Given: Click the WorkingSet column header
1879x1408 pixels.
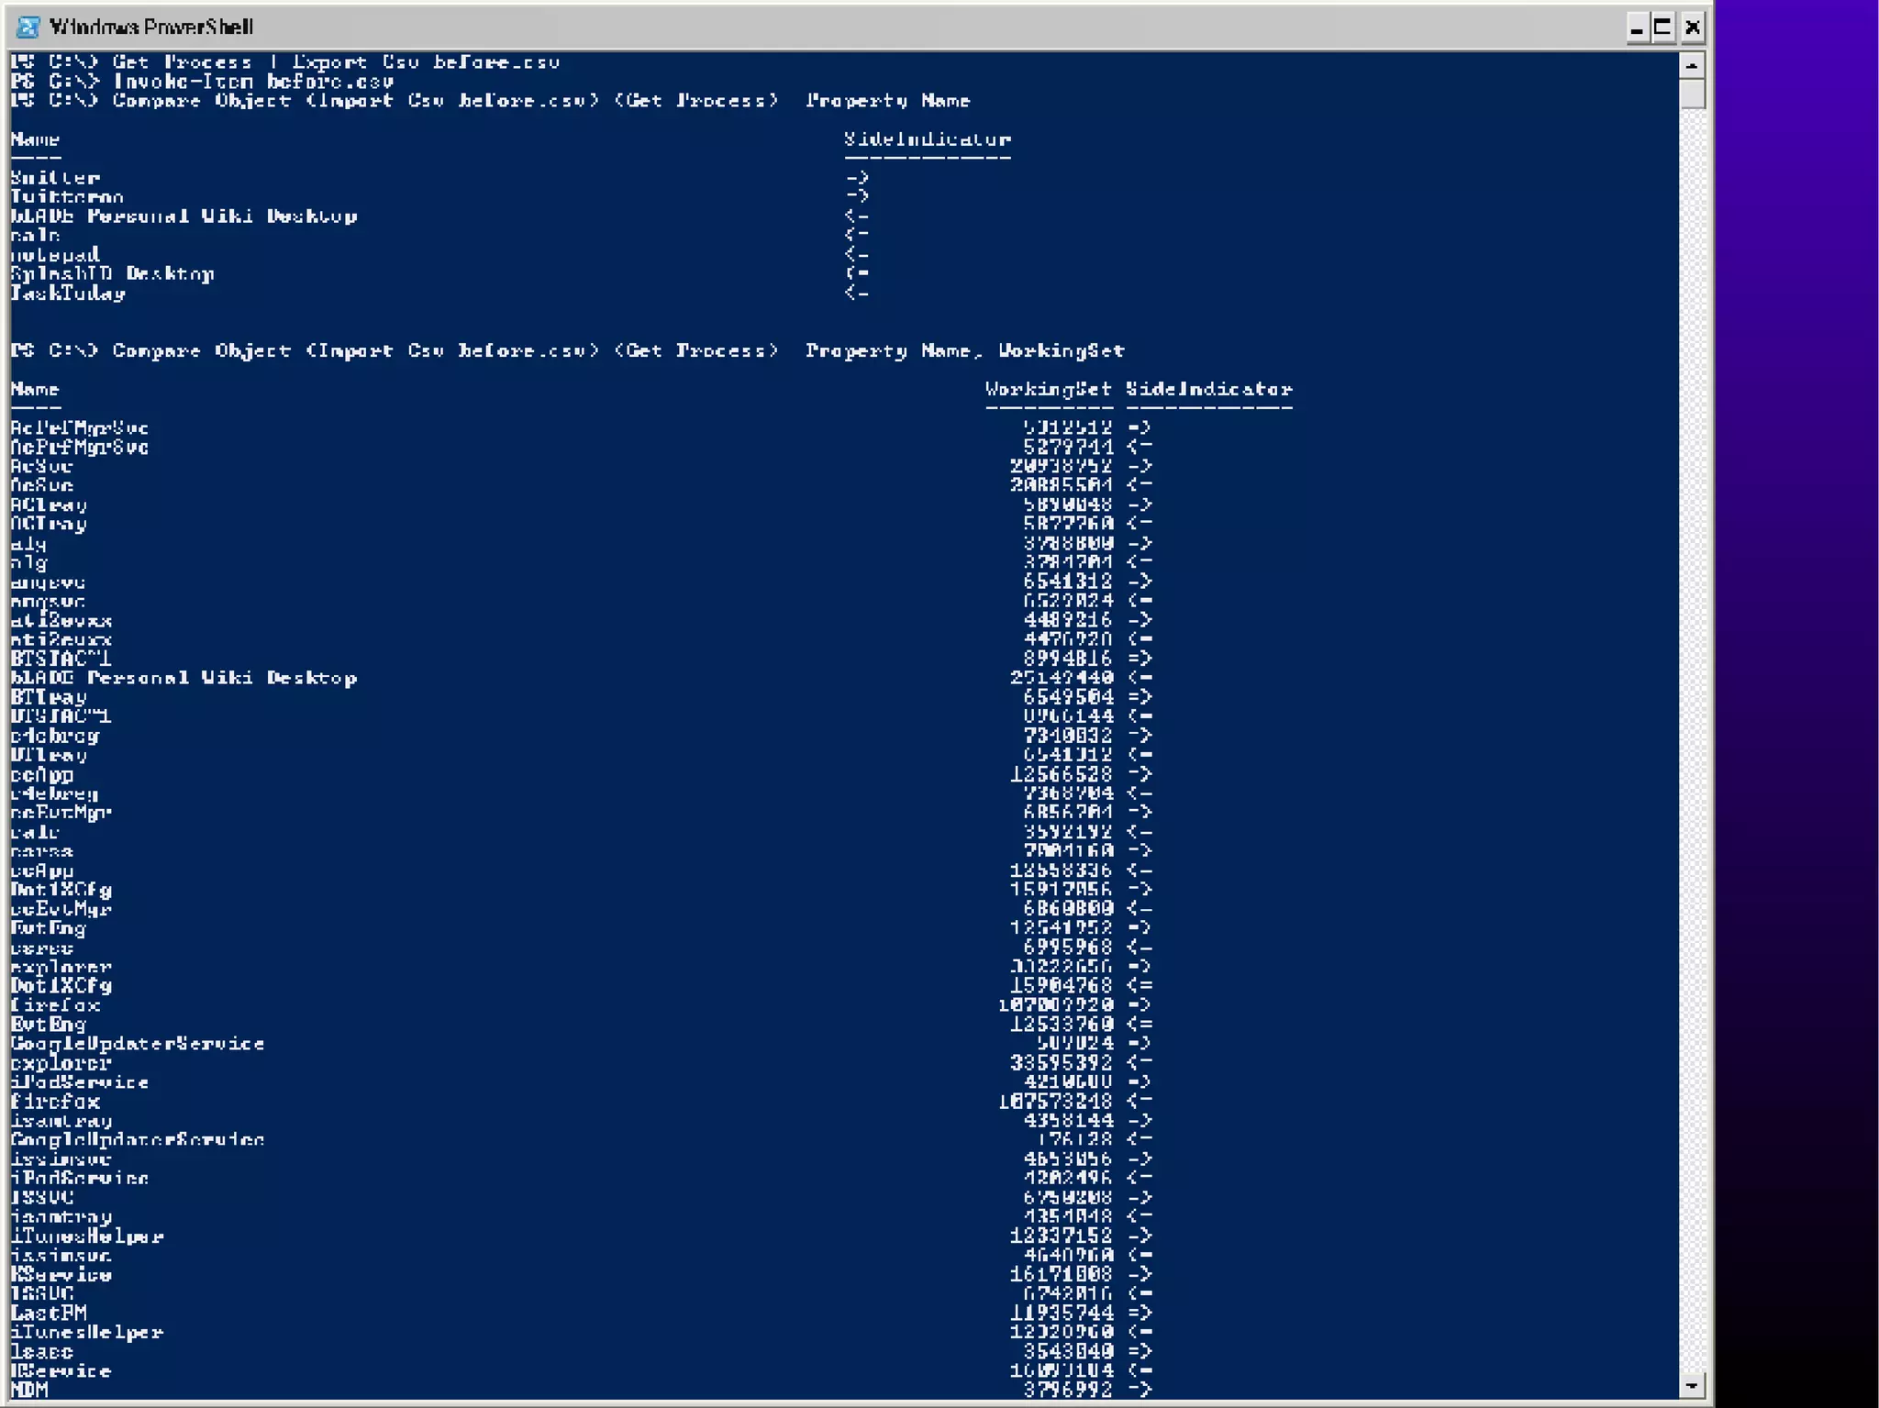Looking at the screenshot, I should coord(1048,389).
